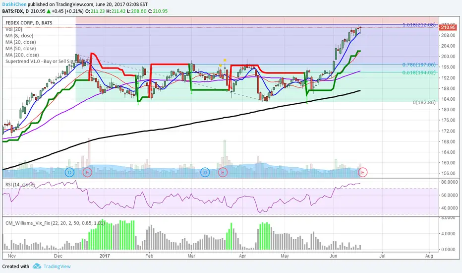Click Dec on the time axis
The image size is (462, 273).
pos(58,256)
